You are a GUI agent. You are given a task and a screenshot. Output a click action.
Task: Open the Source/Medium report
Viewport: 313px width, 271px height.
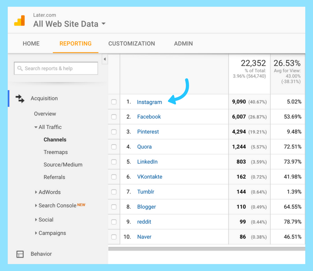(63, 165)
